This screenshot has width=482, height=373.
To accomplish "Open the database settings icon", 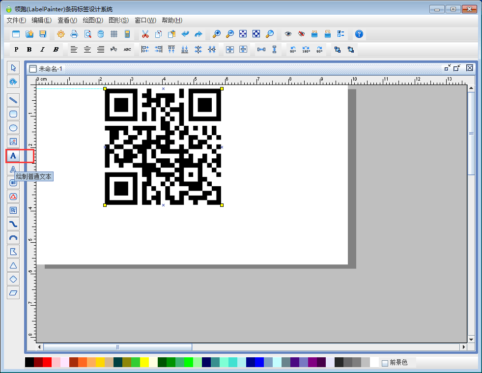I will pos(101,34).
